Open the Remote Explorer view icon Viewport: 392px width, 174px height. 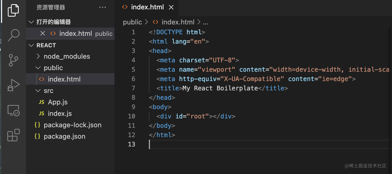click(13, 110)
